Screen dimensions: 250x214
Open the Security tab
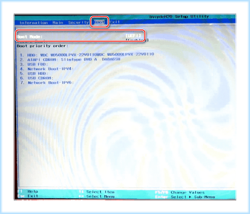(x=78, y=23)
